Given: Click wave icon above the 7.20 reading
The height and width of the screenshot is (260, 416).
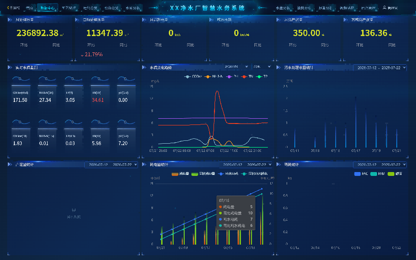Looking at the screenshot, I should (126, 122).
